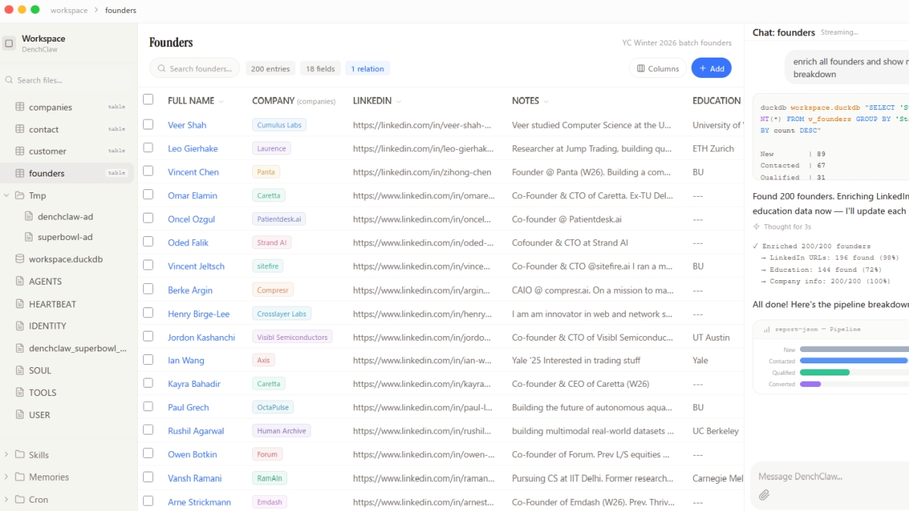The width and height of the screenshot is (909, 511).
Task: Click the companies table icon in sidebar
Action: [x=20, y=107]
